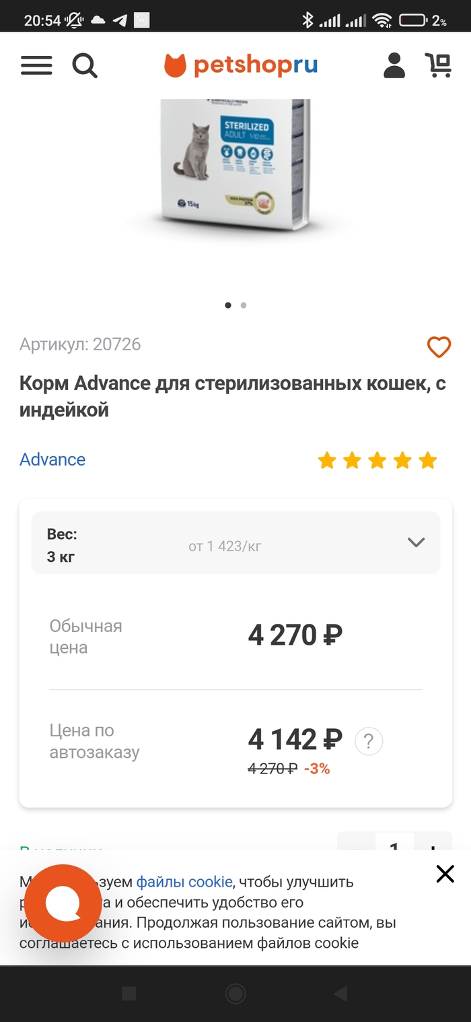This screenshot has width=471, height=1022.
Task: Click the five-star rating
Action: (x=377, y=461)
